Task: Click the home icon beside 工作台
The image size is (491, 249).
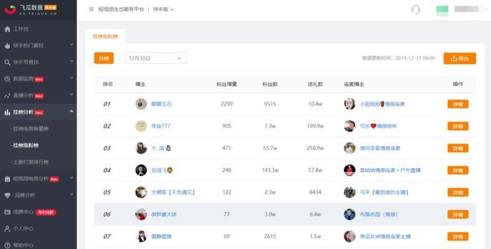Action: coord(7,29)
